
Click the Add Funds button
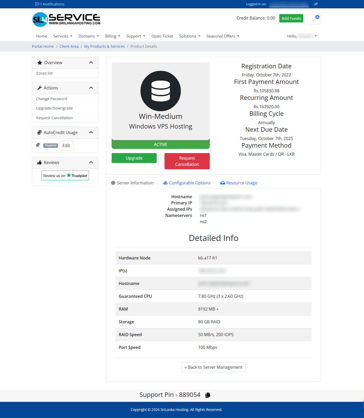291,18
